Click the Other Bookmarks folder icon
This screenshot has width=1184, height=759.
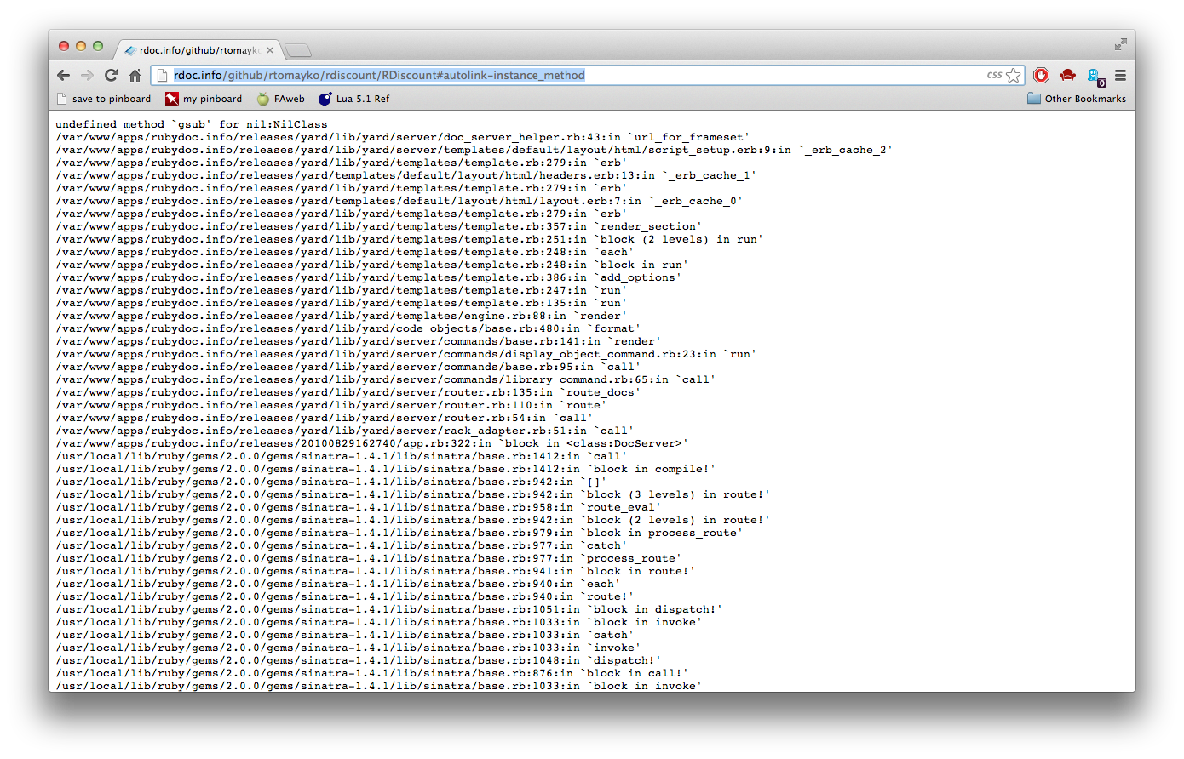[x=1034, y=99]
